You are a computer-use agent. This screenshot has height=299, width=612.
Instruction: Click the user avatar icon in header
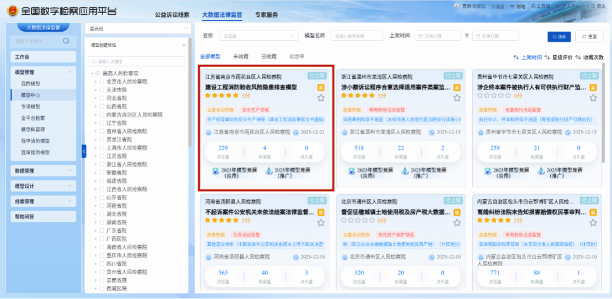click(456, 6)
